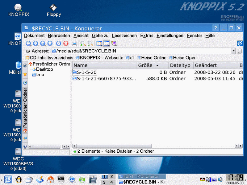Switch to icon view mode

click(x=99, y=43)
